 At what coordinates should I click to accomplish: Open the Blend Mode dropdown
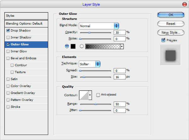(99, 26)
